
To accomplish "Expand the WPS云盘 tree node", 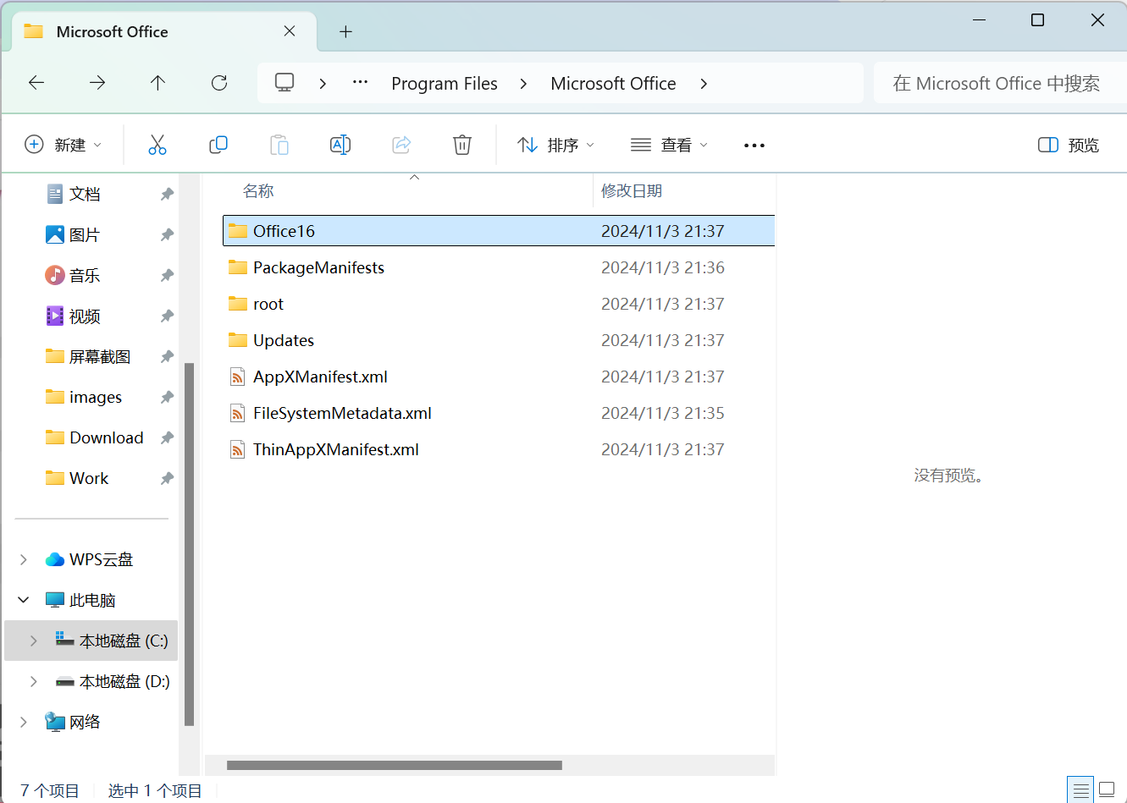I will [x=24, y=559].
